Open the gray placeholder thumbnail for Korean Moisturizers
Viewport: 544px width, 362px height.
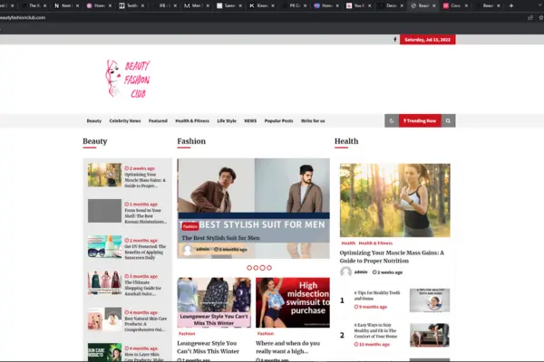click(x=104, y=211)
